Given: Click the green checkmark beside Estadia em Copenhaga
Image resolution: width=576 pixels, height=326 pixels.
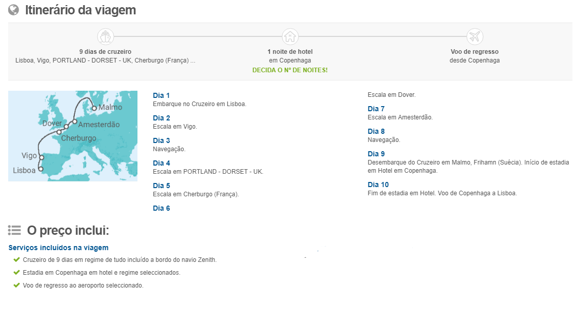Looking at the screenshot, I should point(17,272).
